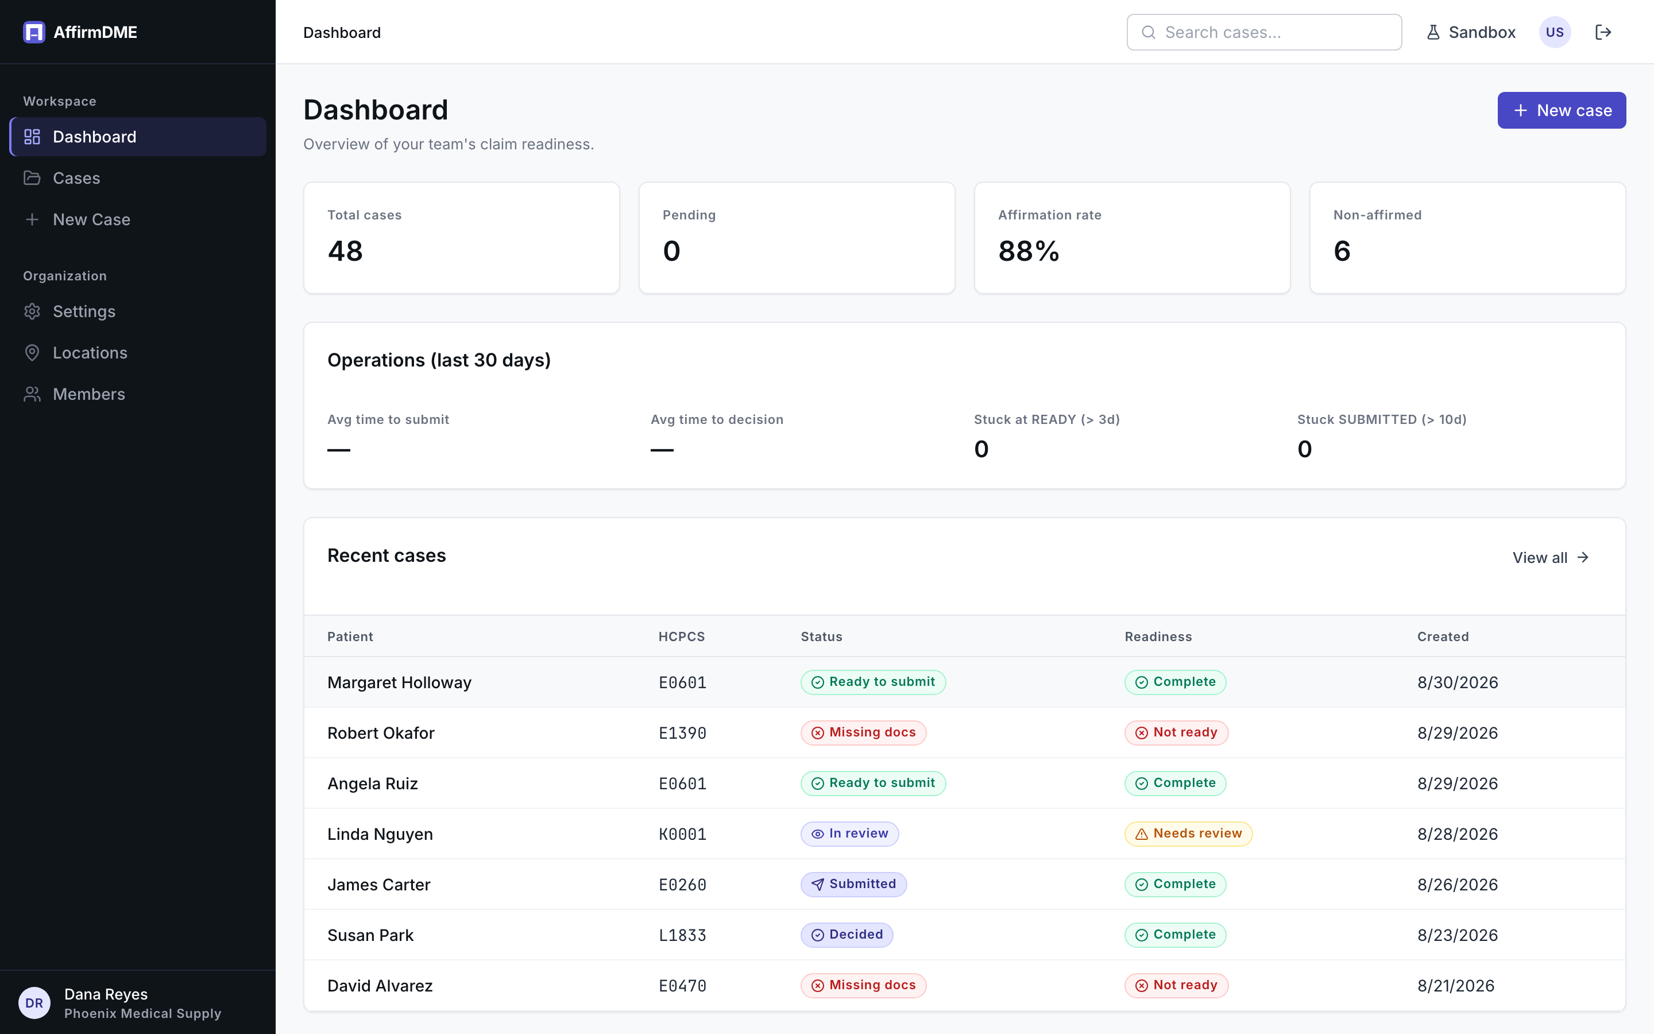The width and height of the screenshot is (1654, 1034).
Task: Focus the Search cases field
Action: click(1263, 32)
